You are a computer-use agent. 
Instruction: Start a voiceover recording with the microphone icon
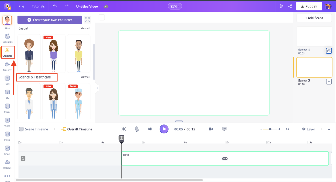point(136,129)
